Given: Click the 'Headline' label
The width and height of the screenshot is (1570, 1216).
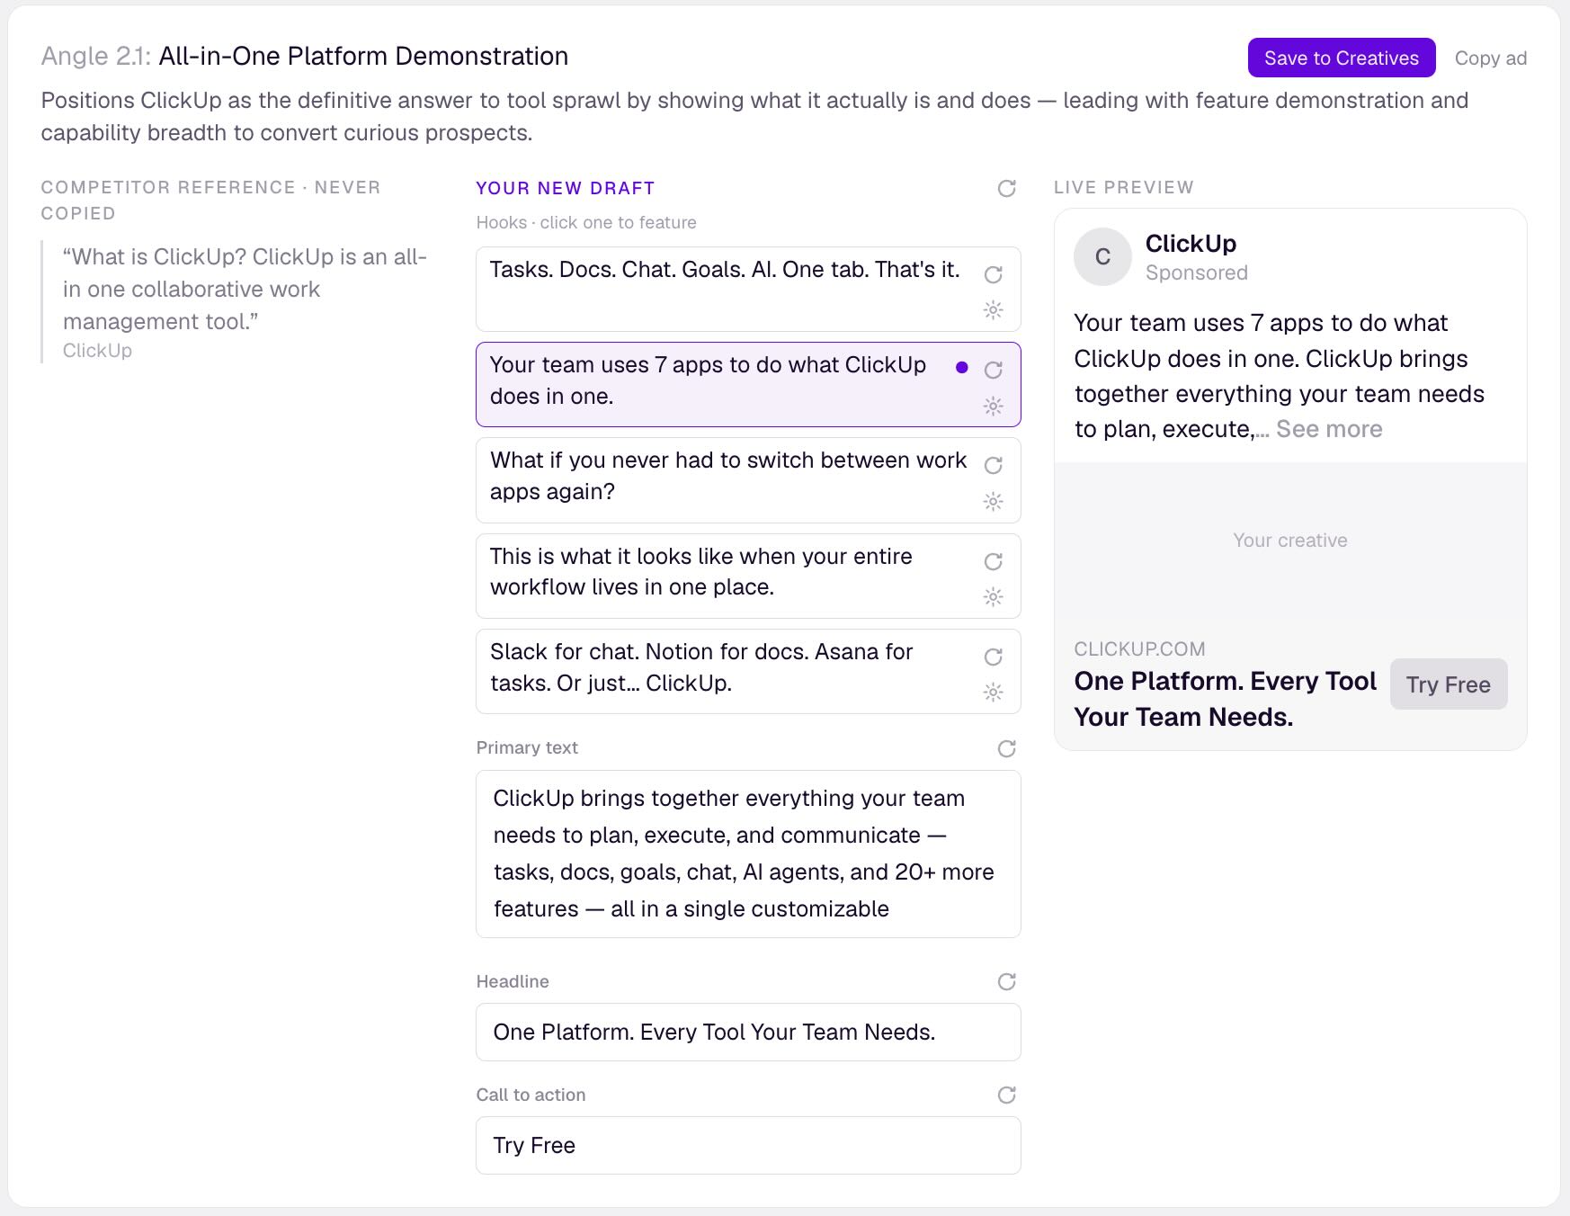Looking at the screenshot, I should click(513, 981).
